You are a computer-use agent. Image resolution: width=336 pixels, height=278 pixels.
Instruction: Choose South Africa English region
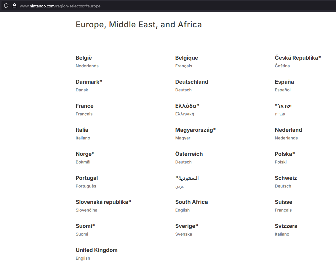[x=191, y=206]
